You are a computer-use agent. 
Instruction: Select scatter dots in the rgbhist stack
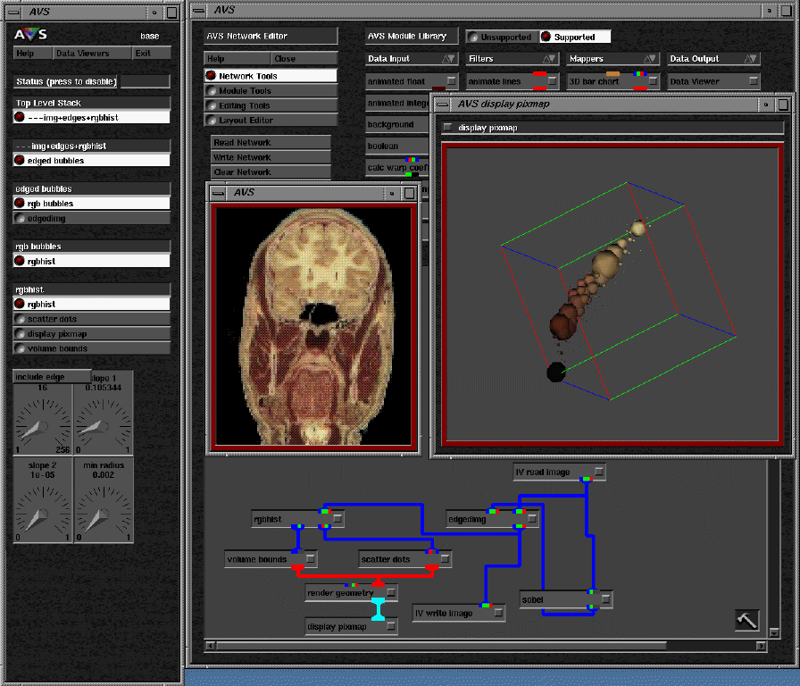point(91,319)
